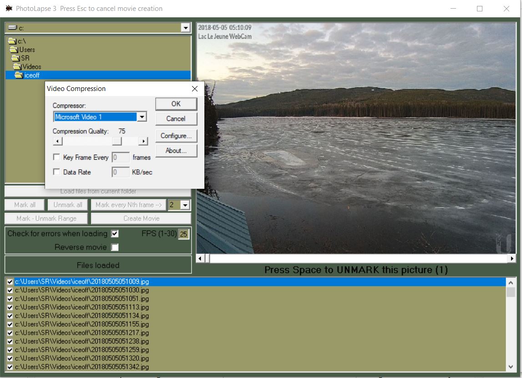Open the drive selection dropdown
Screen dimensions: 522x378
coord(186,28)
